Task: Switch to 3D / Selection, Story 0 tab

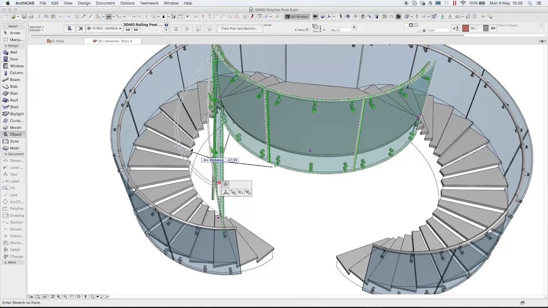Action: point(113,41)
